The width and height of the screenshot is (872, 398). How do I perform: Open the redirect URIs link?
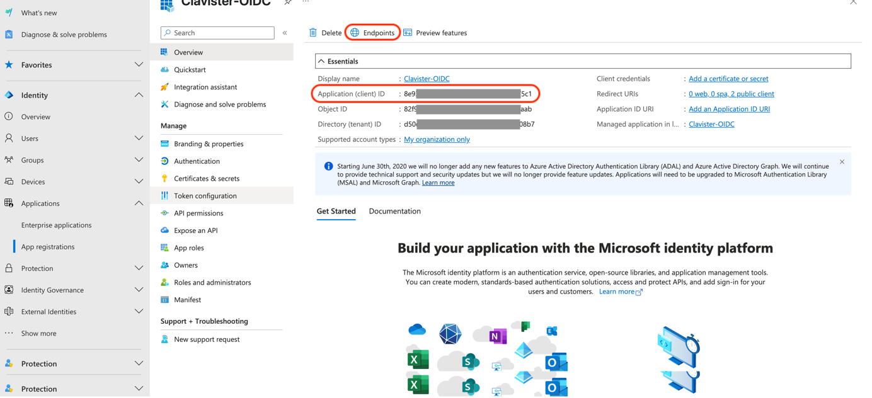coord(731,94)
